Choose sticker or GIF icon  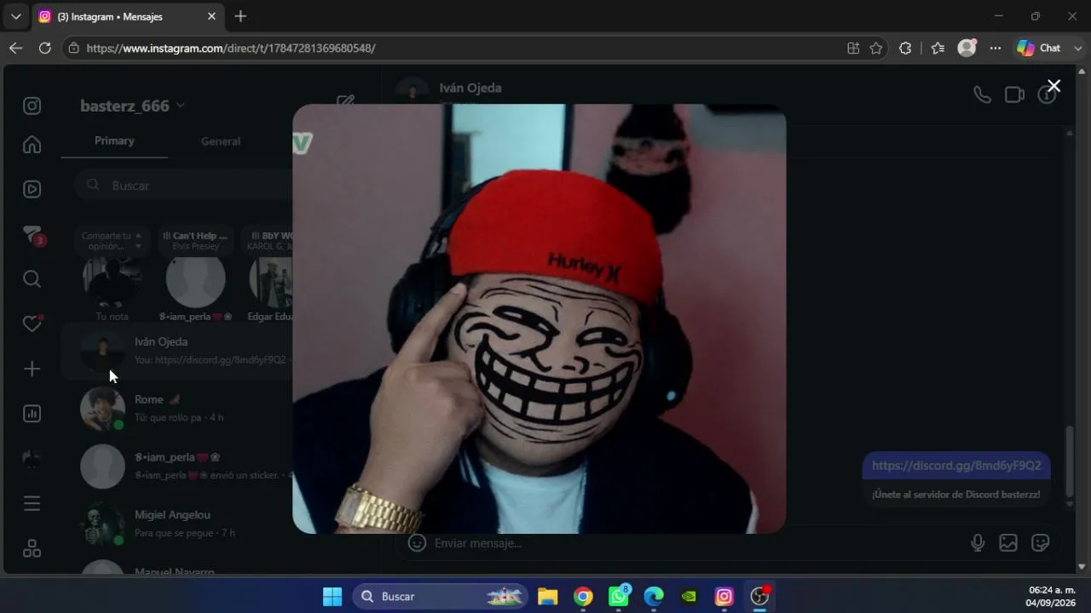(1040, 543)
